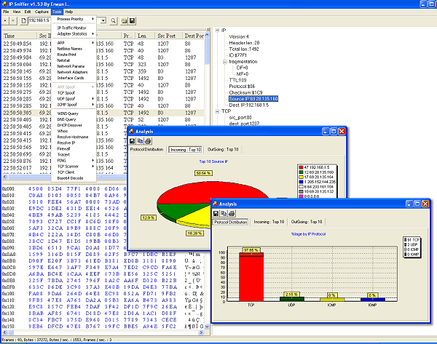The height and width of the screenshot is (344, 437).
Task: Click the IP Sniffer title bar app icon
Action: (5, 4)
